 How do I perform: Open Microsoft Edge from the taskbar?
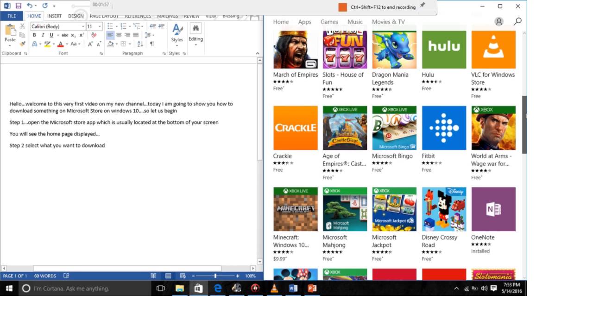click(x=217, y=288)
